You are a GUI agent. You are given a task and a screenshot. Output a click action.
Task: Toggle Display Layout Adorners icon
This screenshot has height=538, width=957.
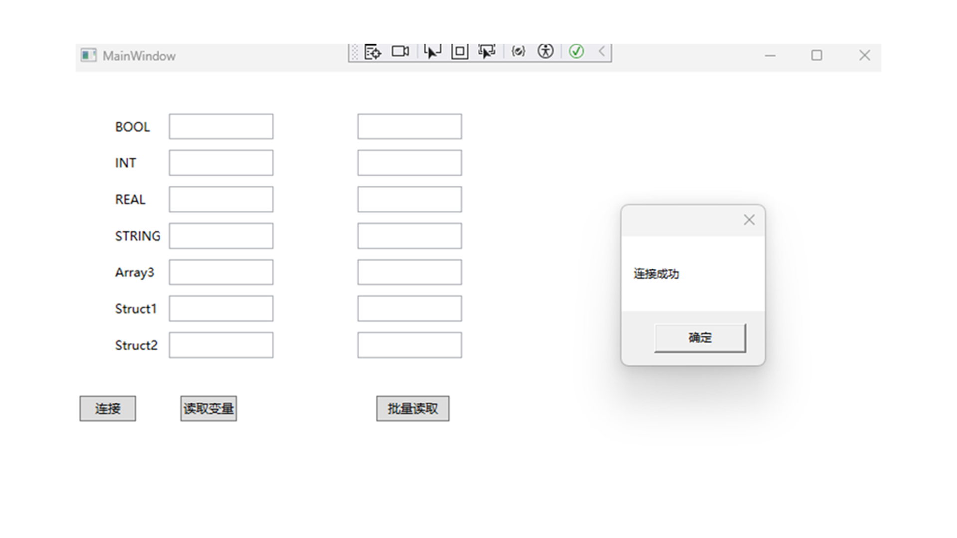click(x=459, y=51)
